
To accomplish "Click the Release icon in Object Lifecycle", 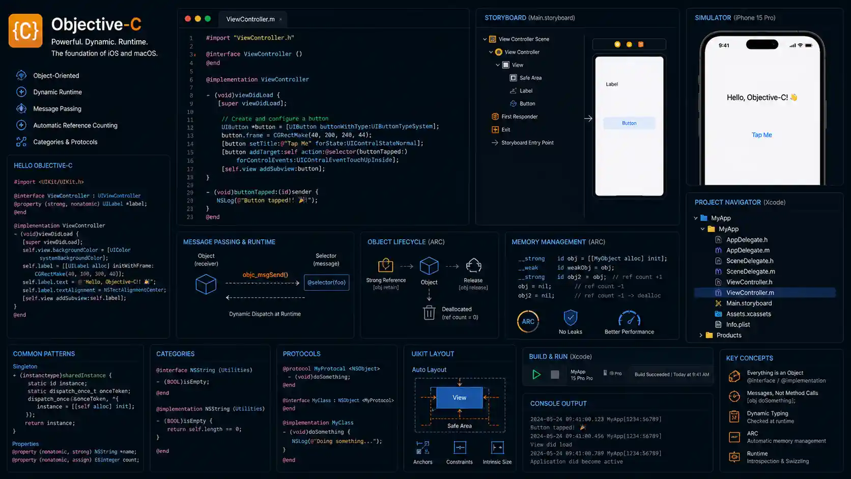I will pyautogui.click(x=473, y=265).
